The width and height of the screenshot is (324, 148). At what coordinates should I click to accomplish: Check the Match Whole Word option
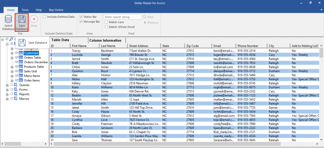(x=106, y=27)
